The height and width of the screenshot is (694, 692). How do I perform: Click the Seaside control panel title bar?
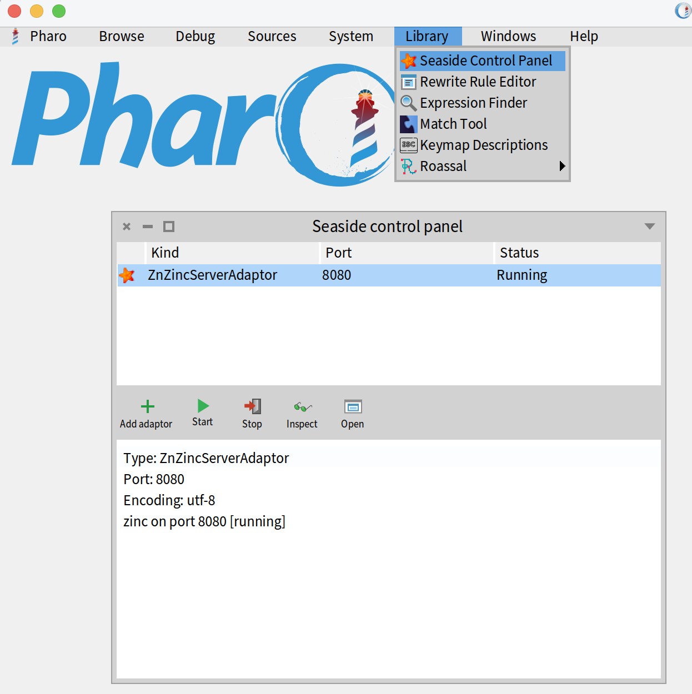[x=388, y=227]
